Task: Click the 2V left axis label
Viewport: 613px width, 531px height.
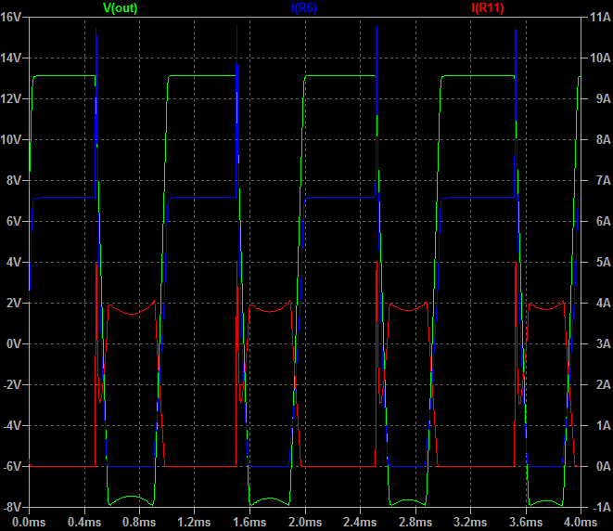Action: pos(14,303)
